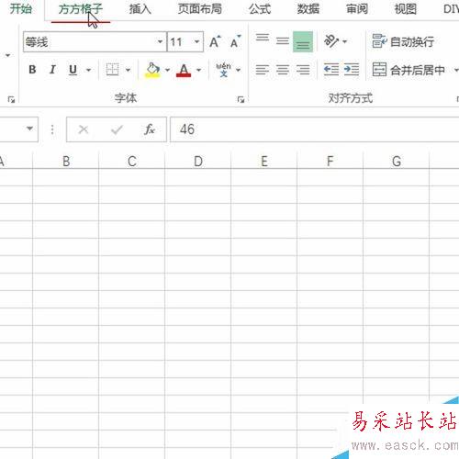Viewport: 459px width, 459px height.
Task: Click the text orientation icon
Action: (331, 41)
